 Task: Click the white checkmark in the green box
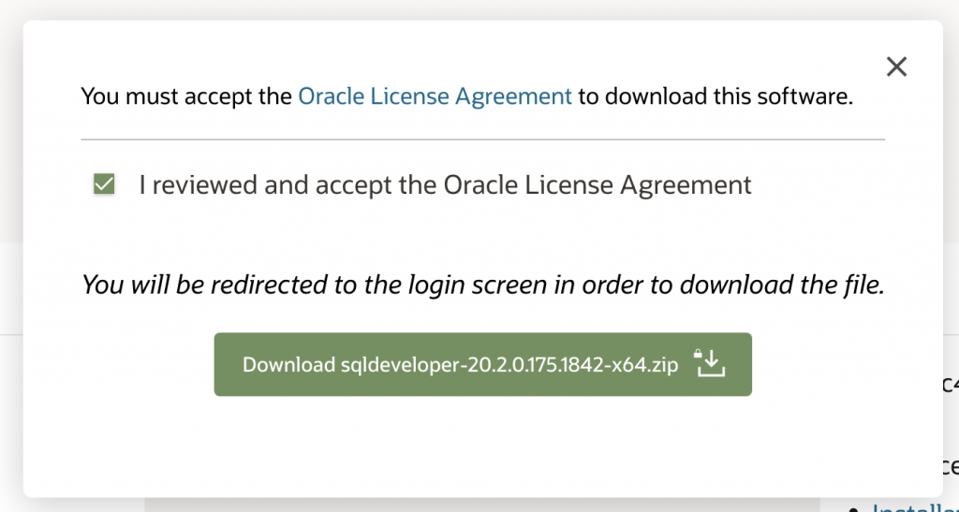tap(104, 184)
